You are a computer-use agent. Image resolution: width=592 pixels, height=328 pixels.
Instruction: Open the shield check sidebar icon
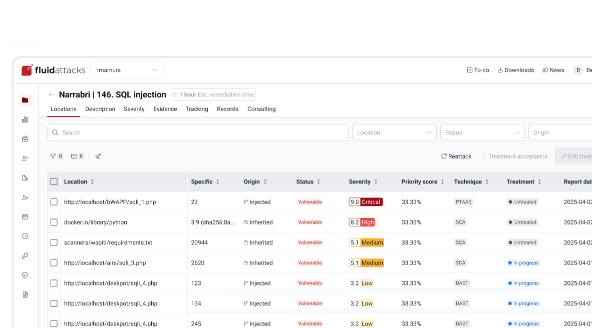(x=25, y=275)
